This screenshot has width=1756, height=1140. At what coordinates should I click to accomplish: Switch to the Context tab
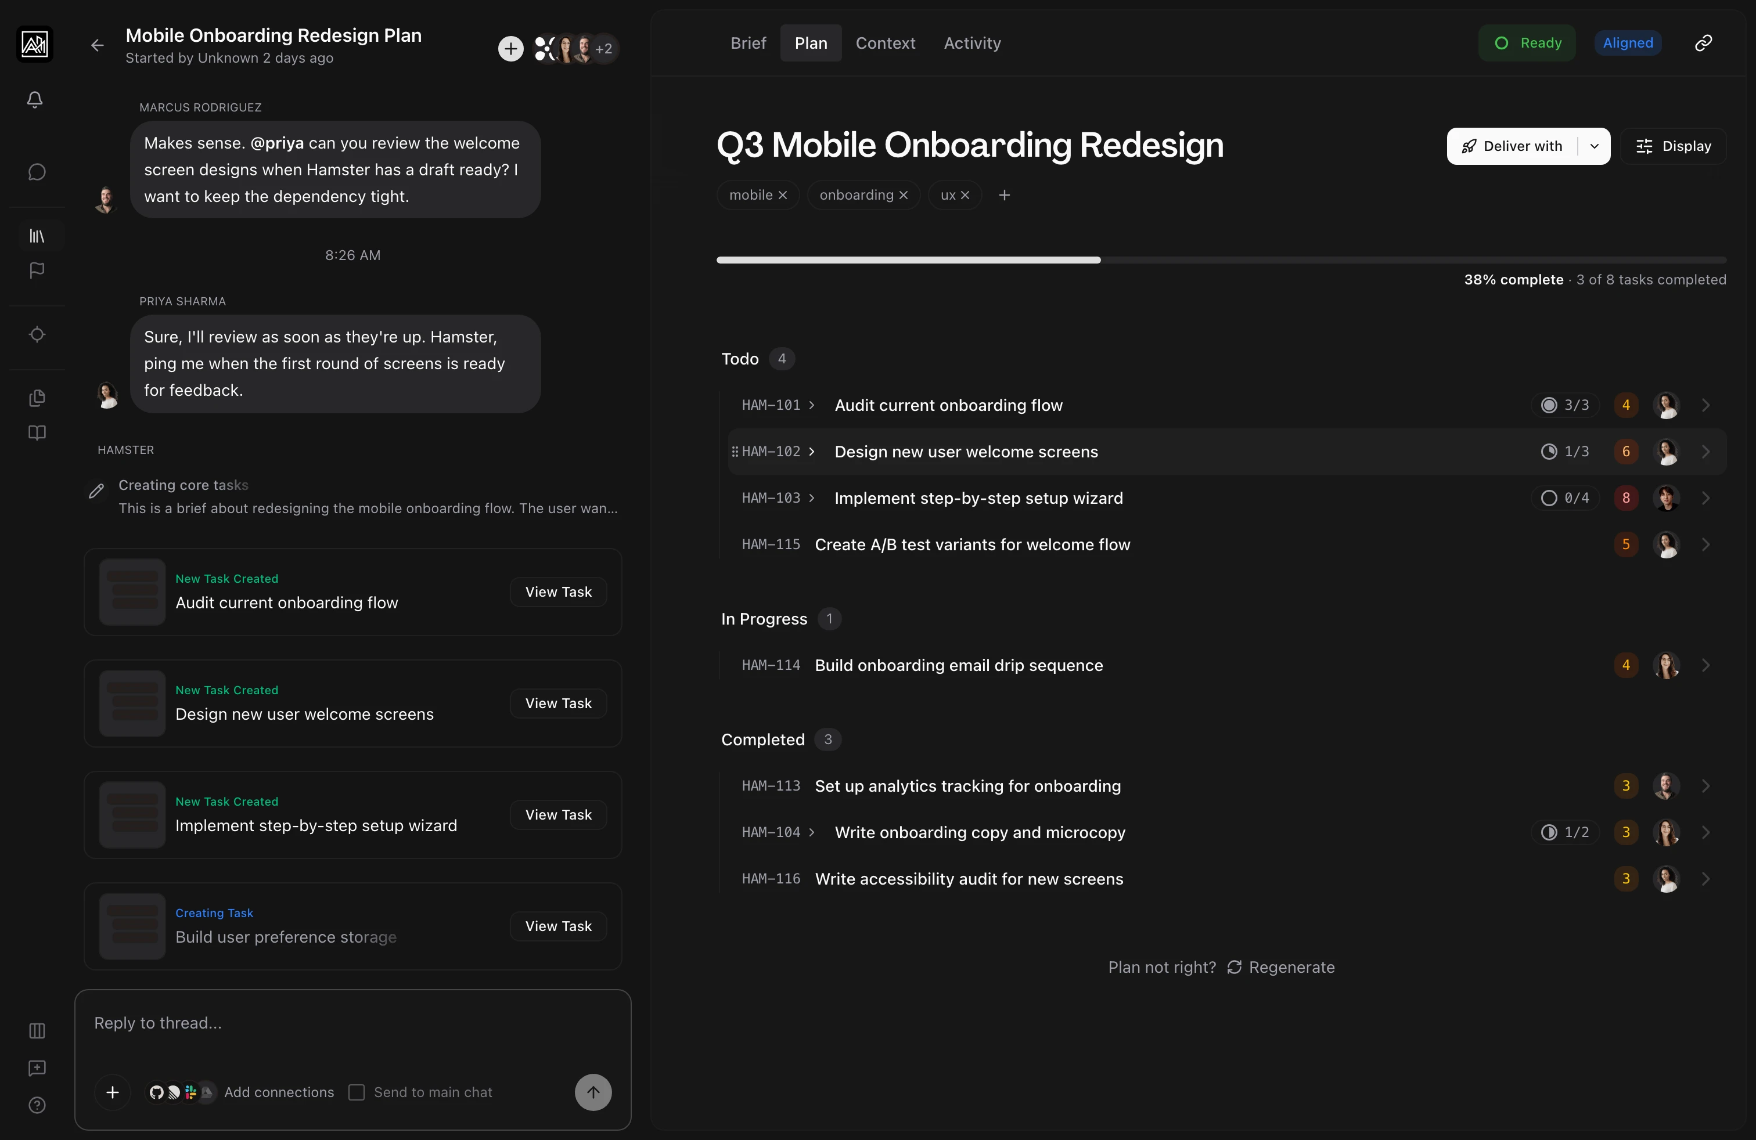point(884,43)
